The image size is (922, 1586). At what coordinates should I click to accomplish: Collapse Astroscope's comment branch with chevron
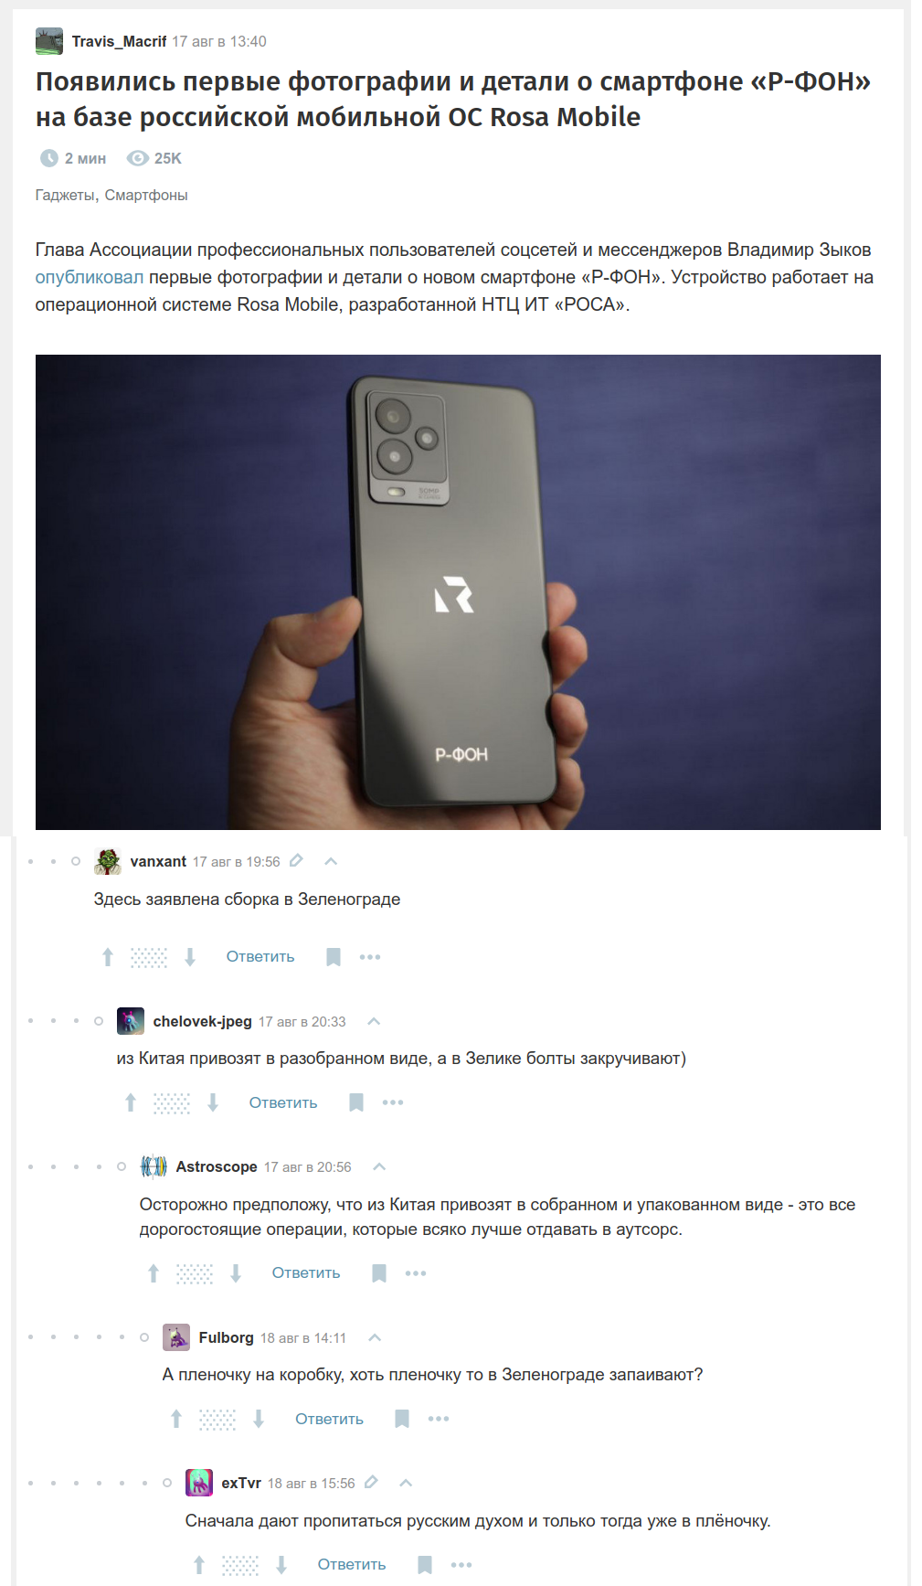380,1166
